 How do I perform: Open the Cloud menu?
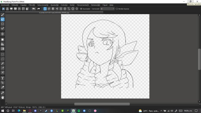tap(105, 5)
